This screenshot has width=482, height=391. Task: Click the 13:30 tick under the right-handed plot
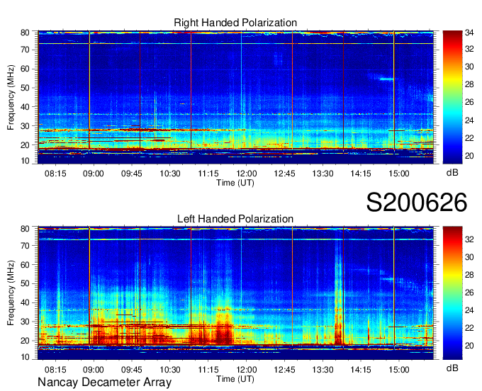click(x=323, y=174)
